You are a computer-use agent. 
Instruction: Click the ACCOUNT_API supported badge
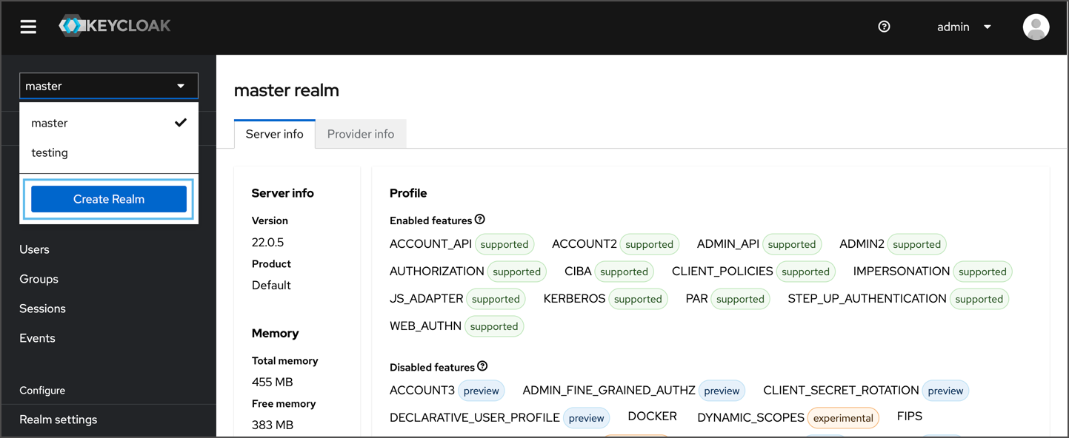pyautogui.click(x=504, y=244)
